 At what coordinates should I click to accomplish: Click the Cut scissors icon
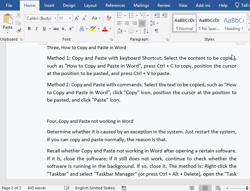click(18, 16)
